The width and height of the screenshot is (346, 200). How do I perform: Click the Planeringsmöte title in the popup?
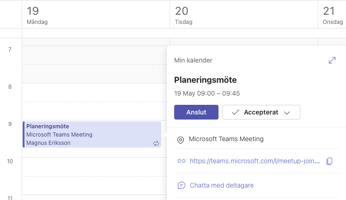[x=205, y=80]
